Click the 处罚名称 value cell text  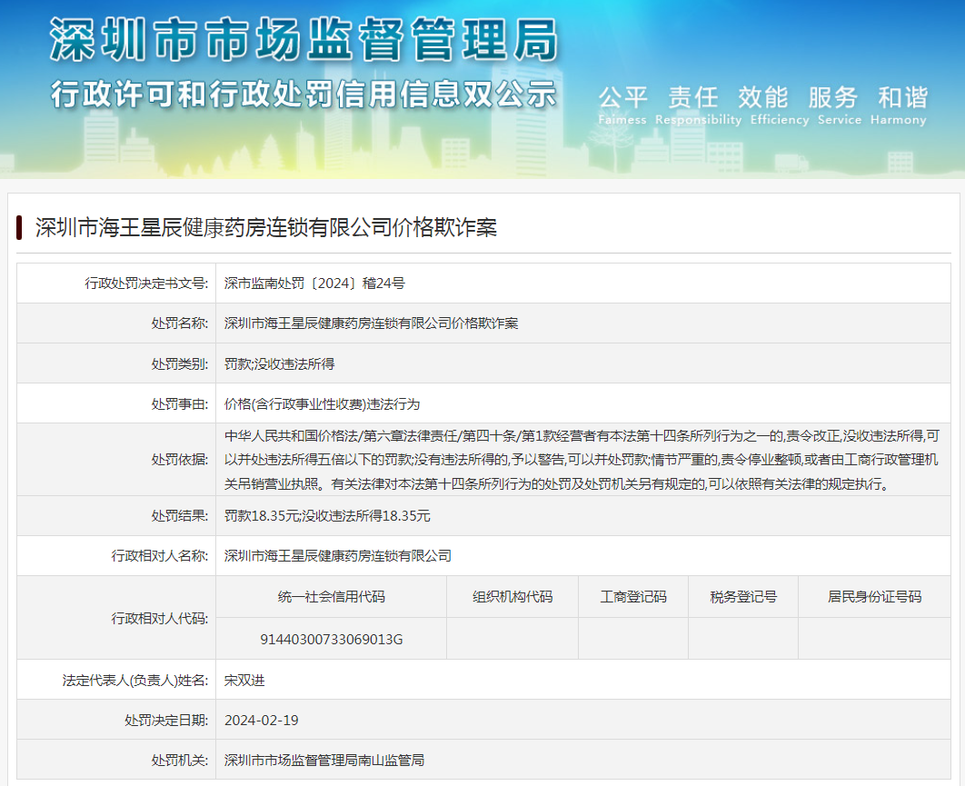tap(371, 323)
